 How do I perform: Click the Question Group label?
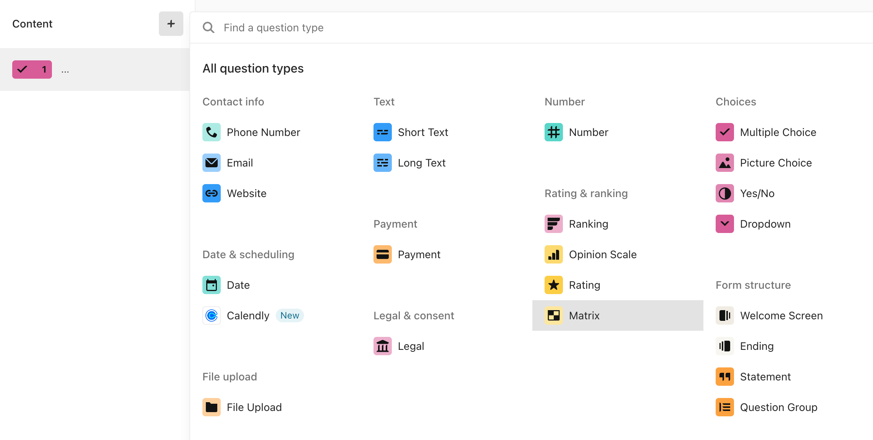click(779, 407)
